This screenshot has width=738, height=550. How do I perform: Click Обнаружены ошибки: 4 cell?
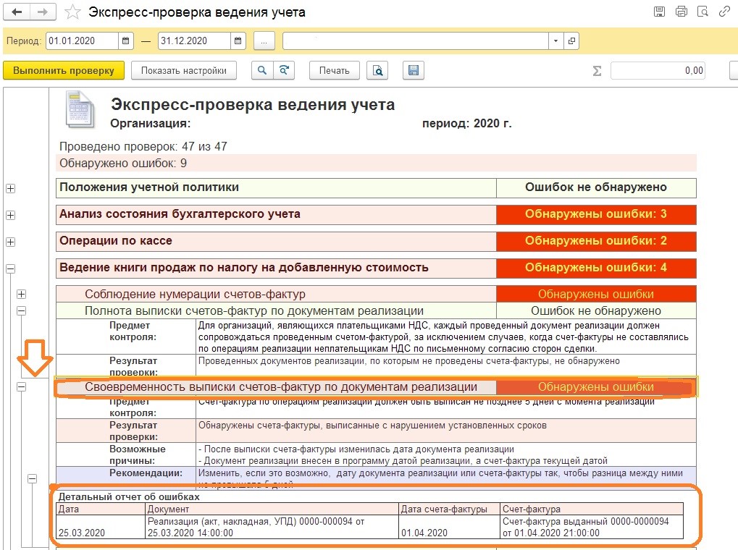coord(596,268)
